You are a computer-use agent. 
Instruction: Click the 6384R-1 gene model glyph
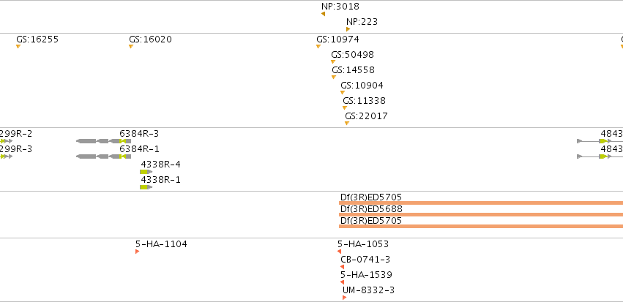[103, 156]
